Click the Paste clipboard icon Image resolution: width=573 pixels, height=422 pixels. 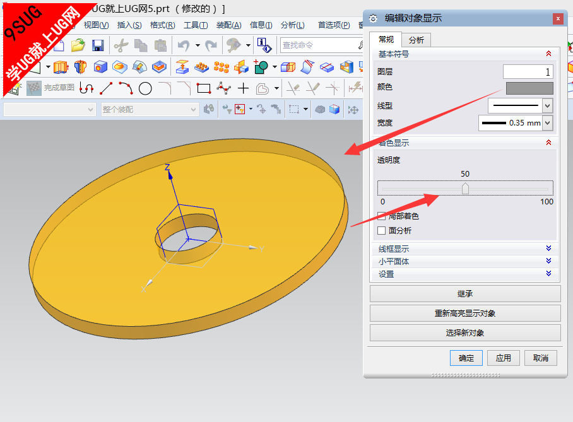[160, 45]
